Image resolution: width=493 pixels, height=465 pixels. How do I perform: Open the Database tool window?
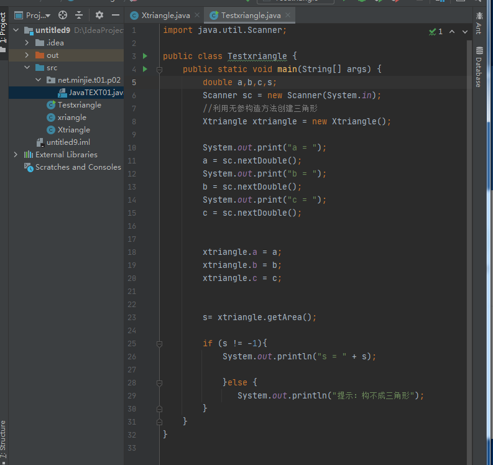tap(479, 67)
